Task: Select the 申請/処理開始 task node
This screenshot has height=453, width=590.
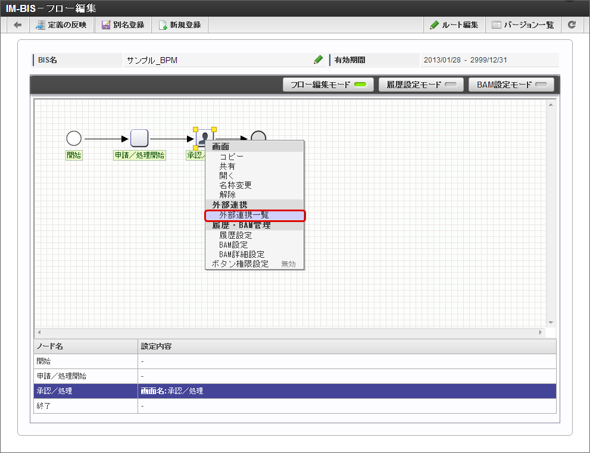Action: pos(139,138)
